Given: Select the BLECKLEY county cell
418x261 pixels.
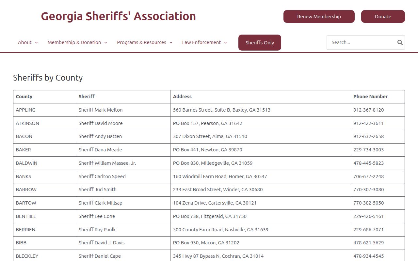Looking at the screenshot, I should coord(45,256).
